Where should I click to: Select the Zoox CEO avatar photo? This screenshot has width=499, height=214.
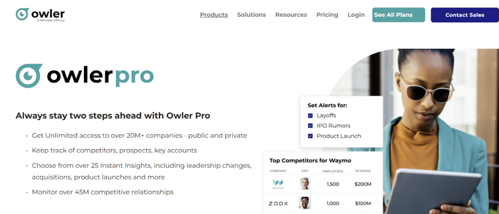coord(305,203)
